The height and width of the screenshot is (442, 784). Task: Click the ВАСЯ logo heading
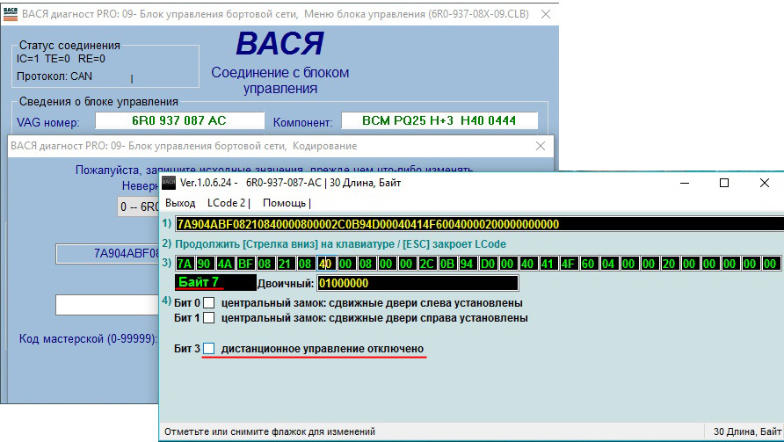click(x=280, y=44)
